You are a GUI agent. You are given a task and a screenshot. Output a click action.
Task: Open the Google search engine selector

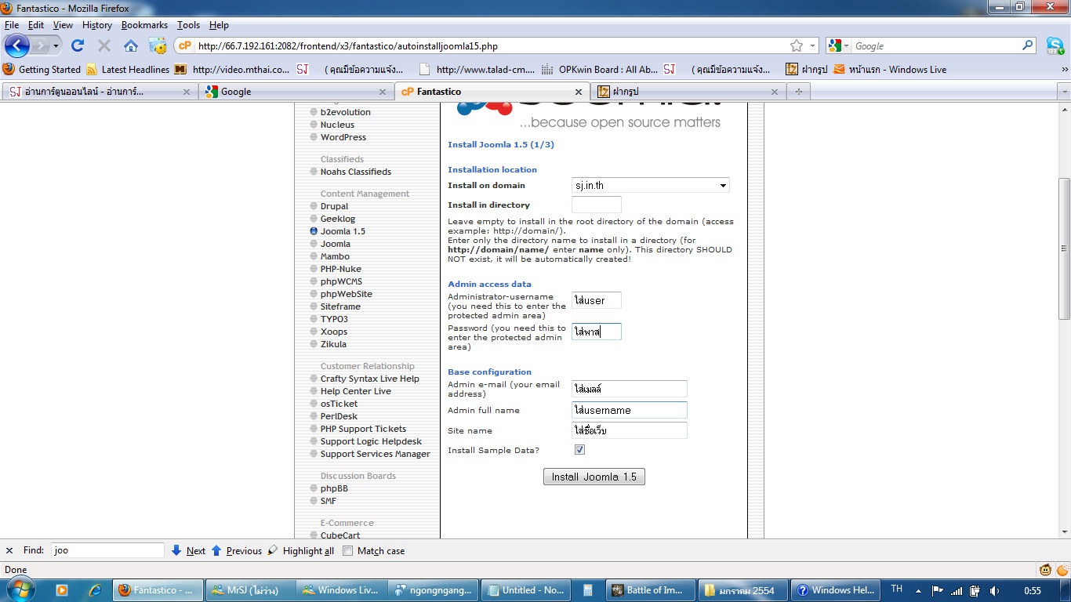[838, 46]
